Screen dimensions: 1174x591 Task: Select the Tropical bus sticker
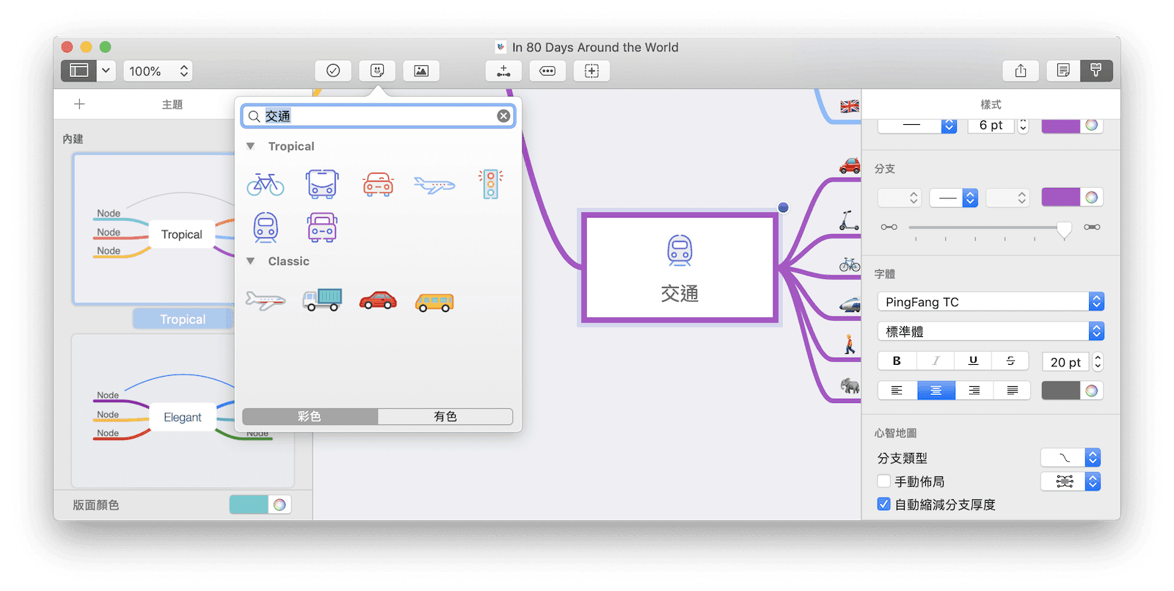point(322,184)
